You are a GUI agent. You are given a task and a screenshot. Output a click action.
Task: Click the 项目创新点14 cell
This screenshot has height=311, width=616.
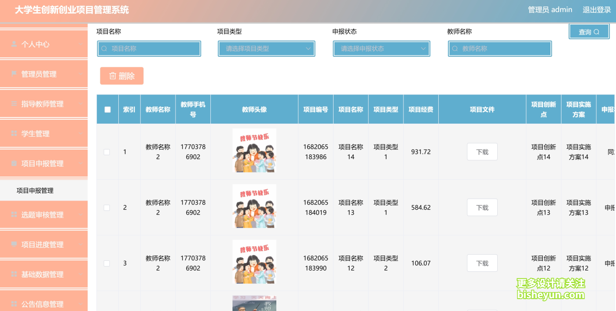pyautogui.click(x=544, y=152)
